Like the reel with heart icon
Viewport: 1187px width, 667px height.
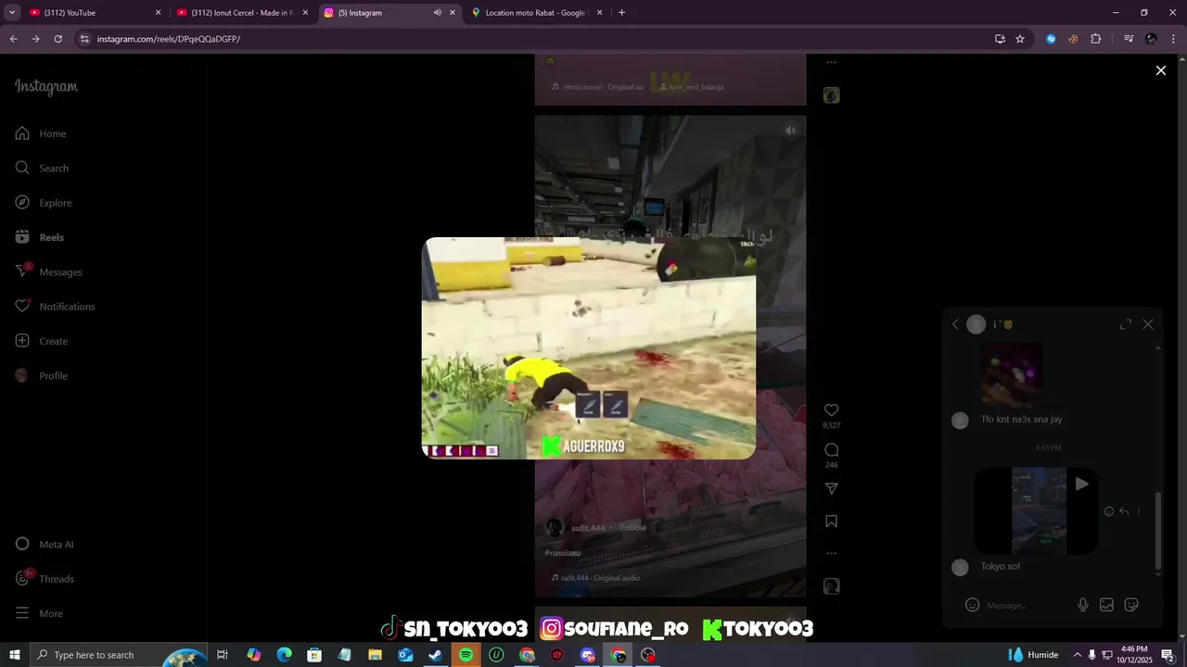tap(832, 409)
